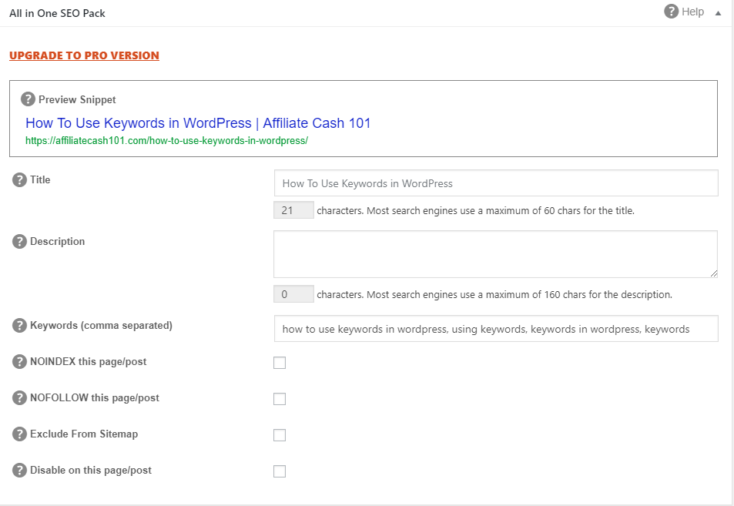Viewport: 734px width, 506px height.
Task: Check the Exclude From Sitemap box
Action: (280, 435)
